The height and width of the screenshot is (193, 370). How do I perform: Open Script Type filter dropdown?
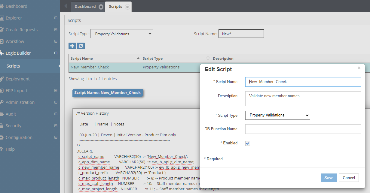[121, 34]
